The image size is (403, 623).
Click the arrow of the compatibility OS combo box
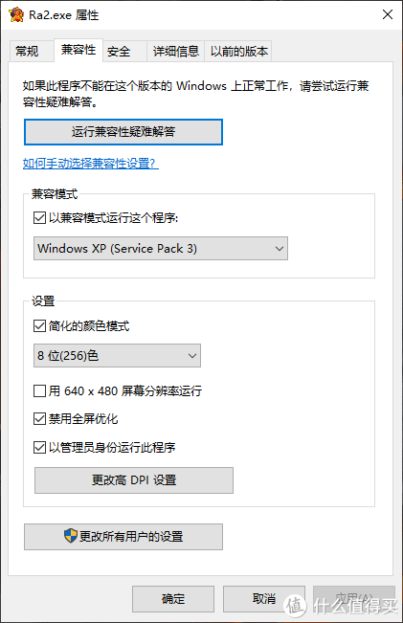coord(280,249)
